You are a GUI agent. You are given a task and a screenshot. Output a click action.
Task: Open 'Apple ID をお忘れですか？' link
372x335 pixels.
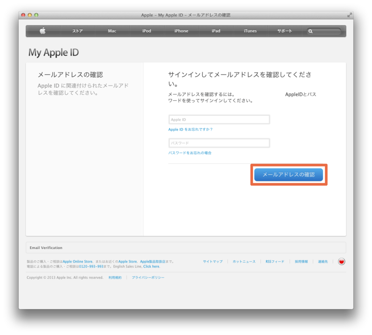click(x=190, y=130)
